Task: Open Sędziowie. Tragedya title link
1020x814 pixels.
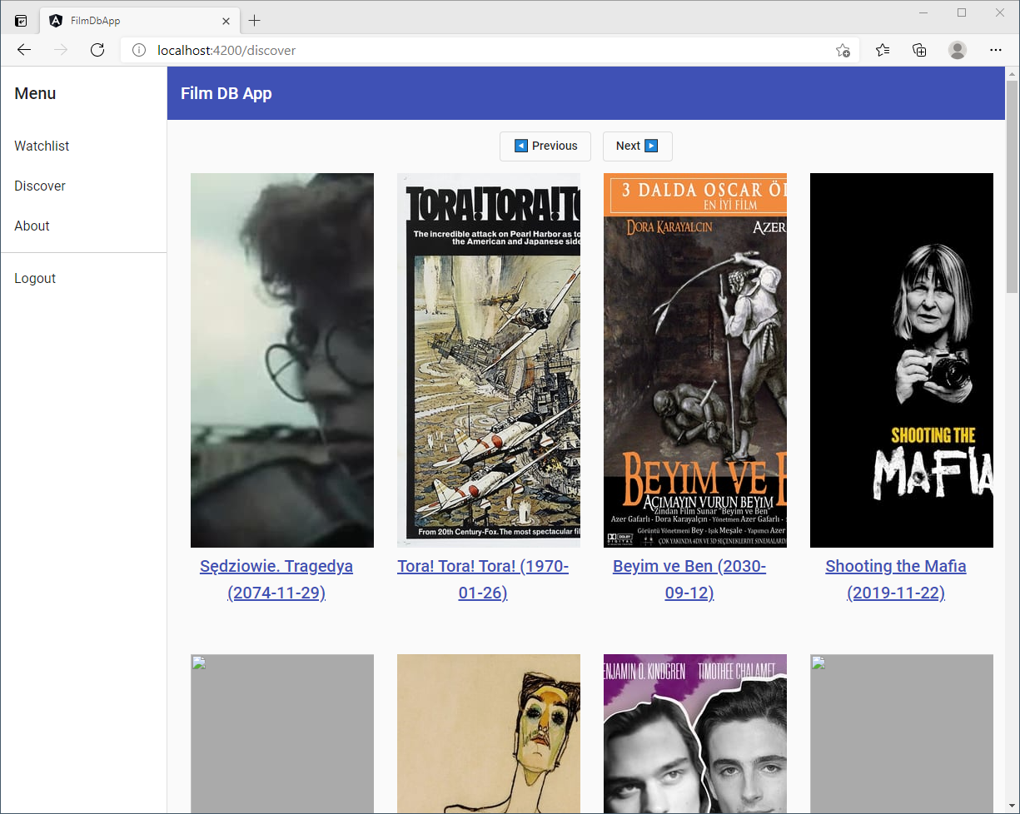Action: click(x=276, y=579)
